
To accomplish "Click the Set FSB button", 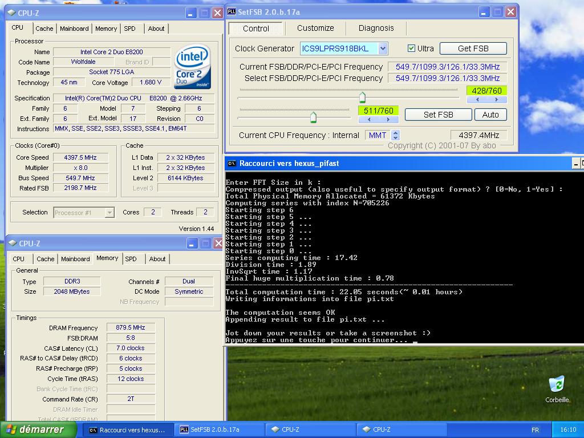I will pos(439,115).
